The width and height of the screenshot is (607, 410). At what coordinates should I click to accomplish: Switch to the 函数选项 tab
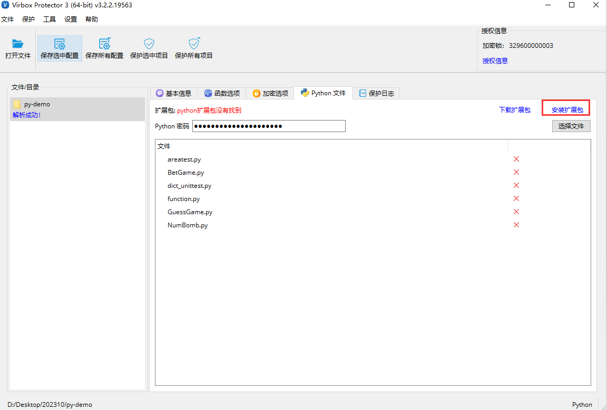point(222,93)
